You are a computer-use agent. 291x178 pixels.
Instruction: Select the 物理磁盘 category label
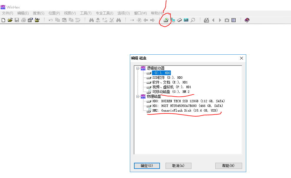(154, 96)
